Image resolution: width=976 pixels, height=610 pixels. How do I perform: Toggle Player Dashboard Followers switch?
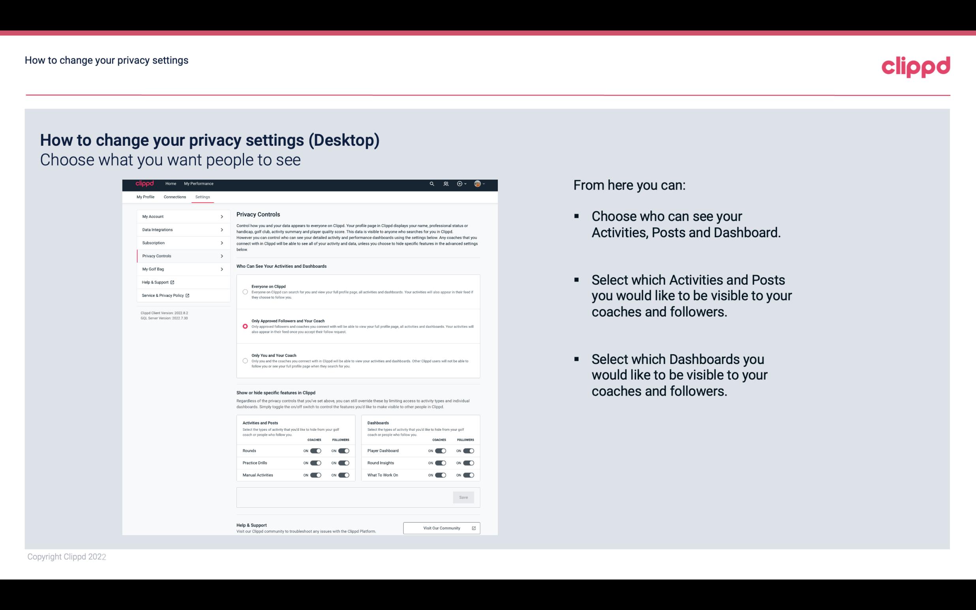(x=468, y=450)
